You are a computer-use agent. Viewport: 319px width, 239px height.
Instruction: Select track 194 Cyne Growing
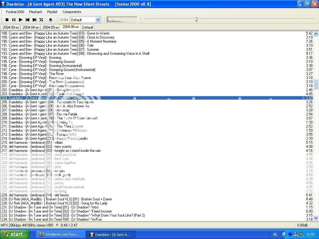click(157, 58)
